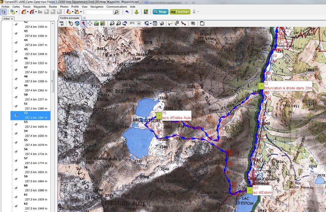Image resolution: width=326 pixels, height=212 pixels.
Task: Open the map icon dropdown arrow
Action: [x=17, y=12]
